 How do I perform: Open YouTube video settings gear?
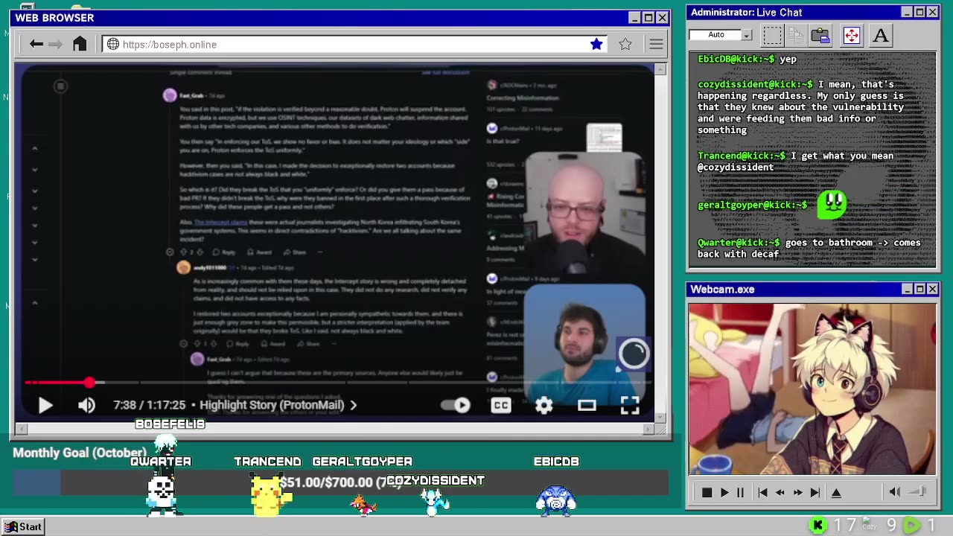544,405
